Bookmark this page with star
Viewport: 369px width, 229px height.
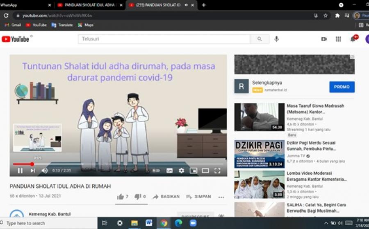coord(326,16)
